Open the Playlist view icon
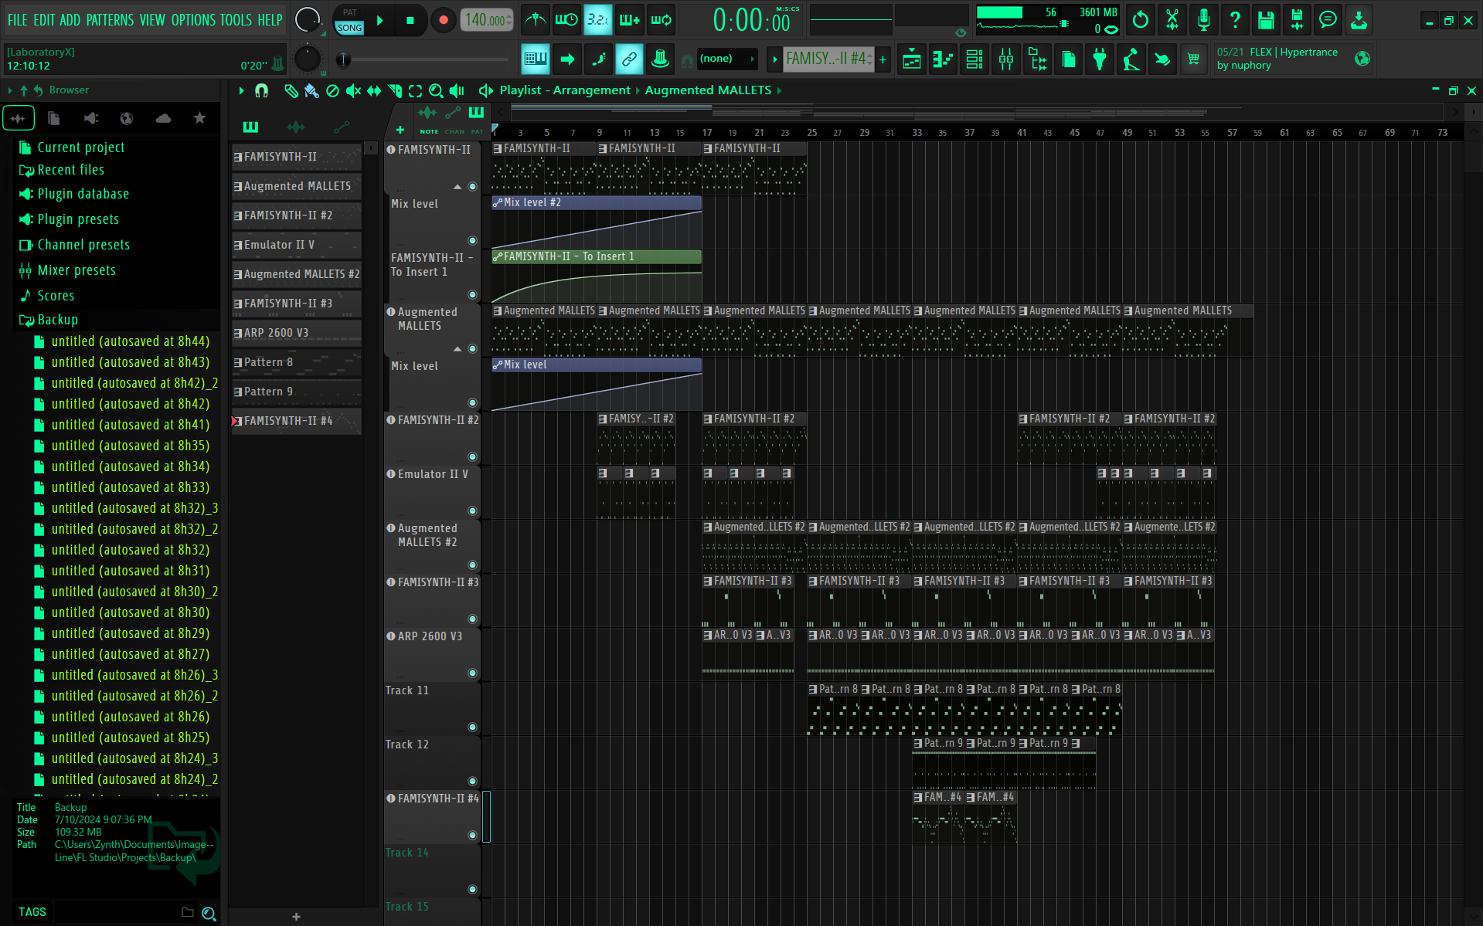The image size is (1483, 926). pyautogui.click(x=911, y=59)
